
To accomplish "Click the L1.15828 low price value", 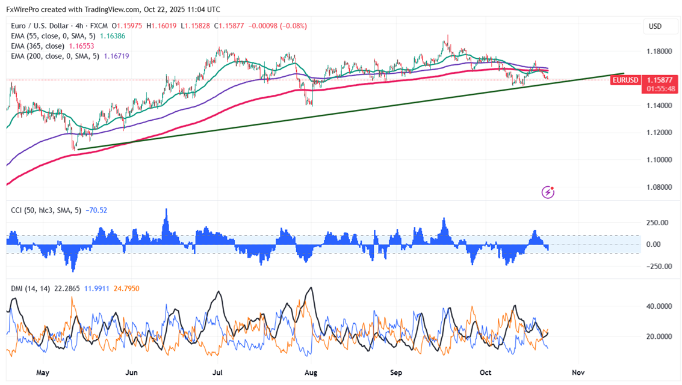I will [195, 26].
